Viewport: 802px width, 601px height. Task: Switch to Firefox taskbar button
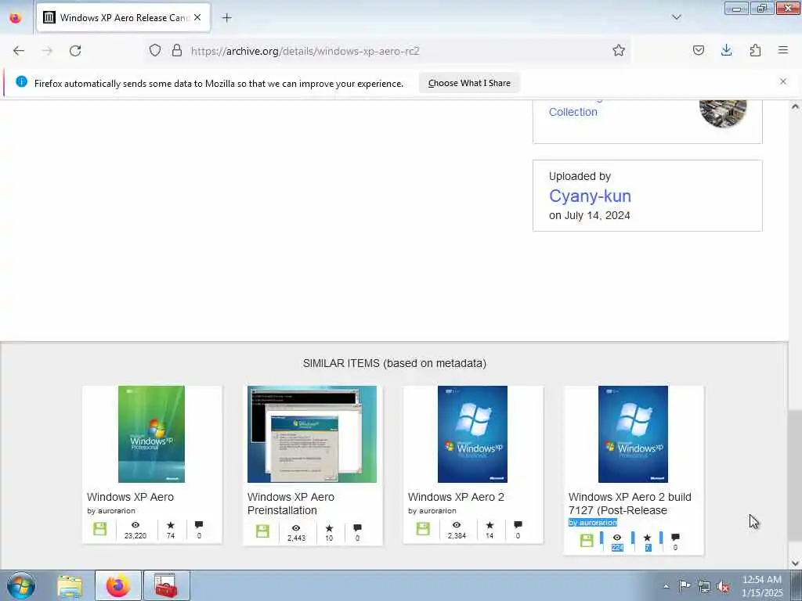pyautogui.click(x=118, y=585)
